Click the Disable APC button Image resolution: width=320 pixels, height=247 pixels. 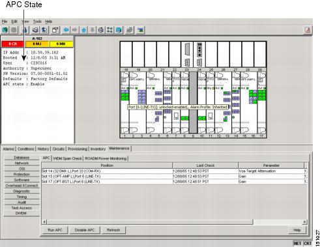(x=85, y=230)
